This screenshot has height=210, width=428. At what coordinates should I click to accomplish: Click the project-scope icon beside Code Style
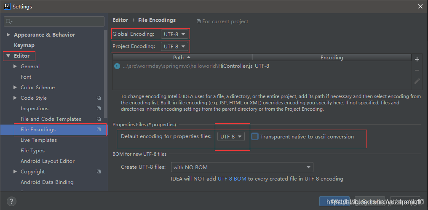99,98
